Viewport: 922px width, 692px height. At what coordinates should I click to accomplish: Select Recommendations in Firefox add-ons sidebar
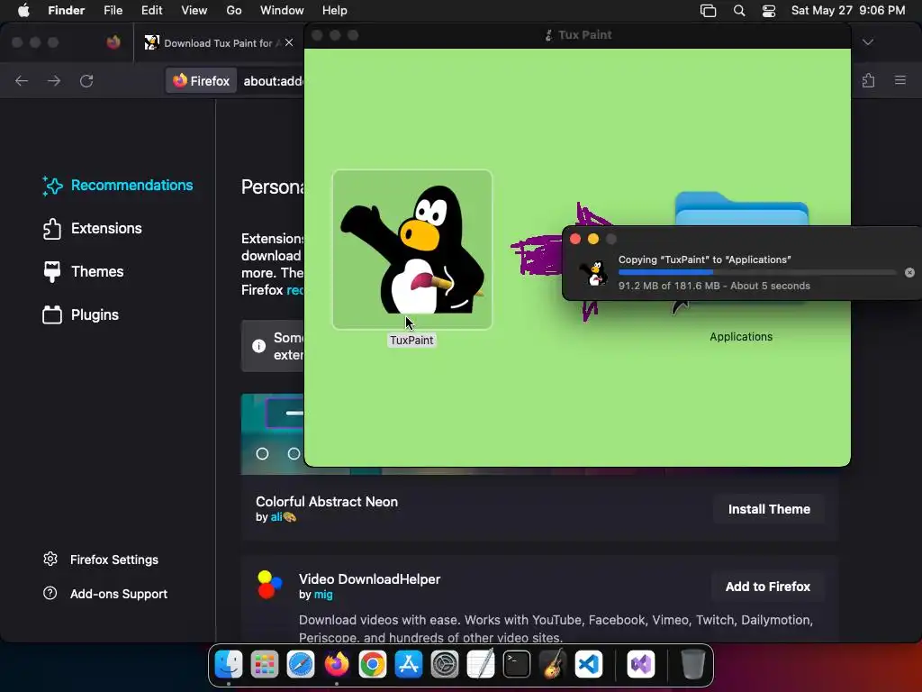118,186
